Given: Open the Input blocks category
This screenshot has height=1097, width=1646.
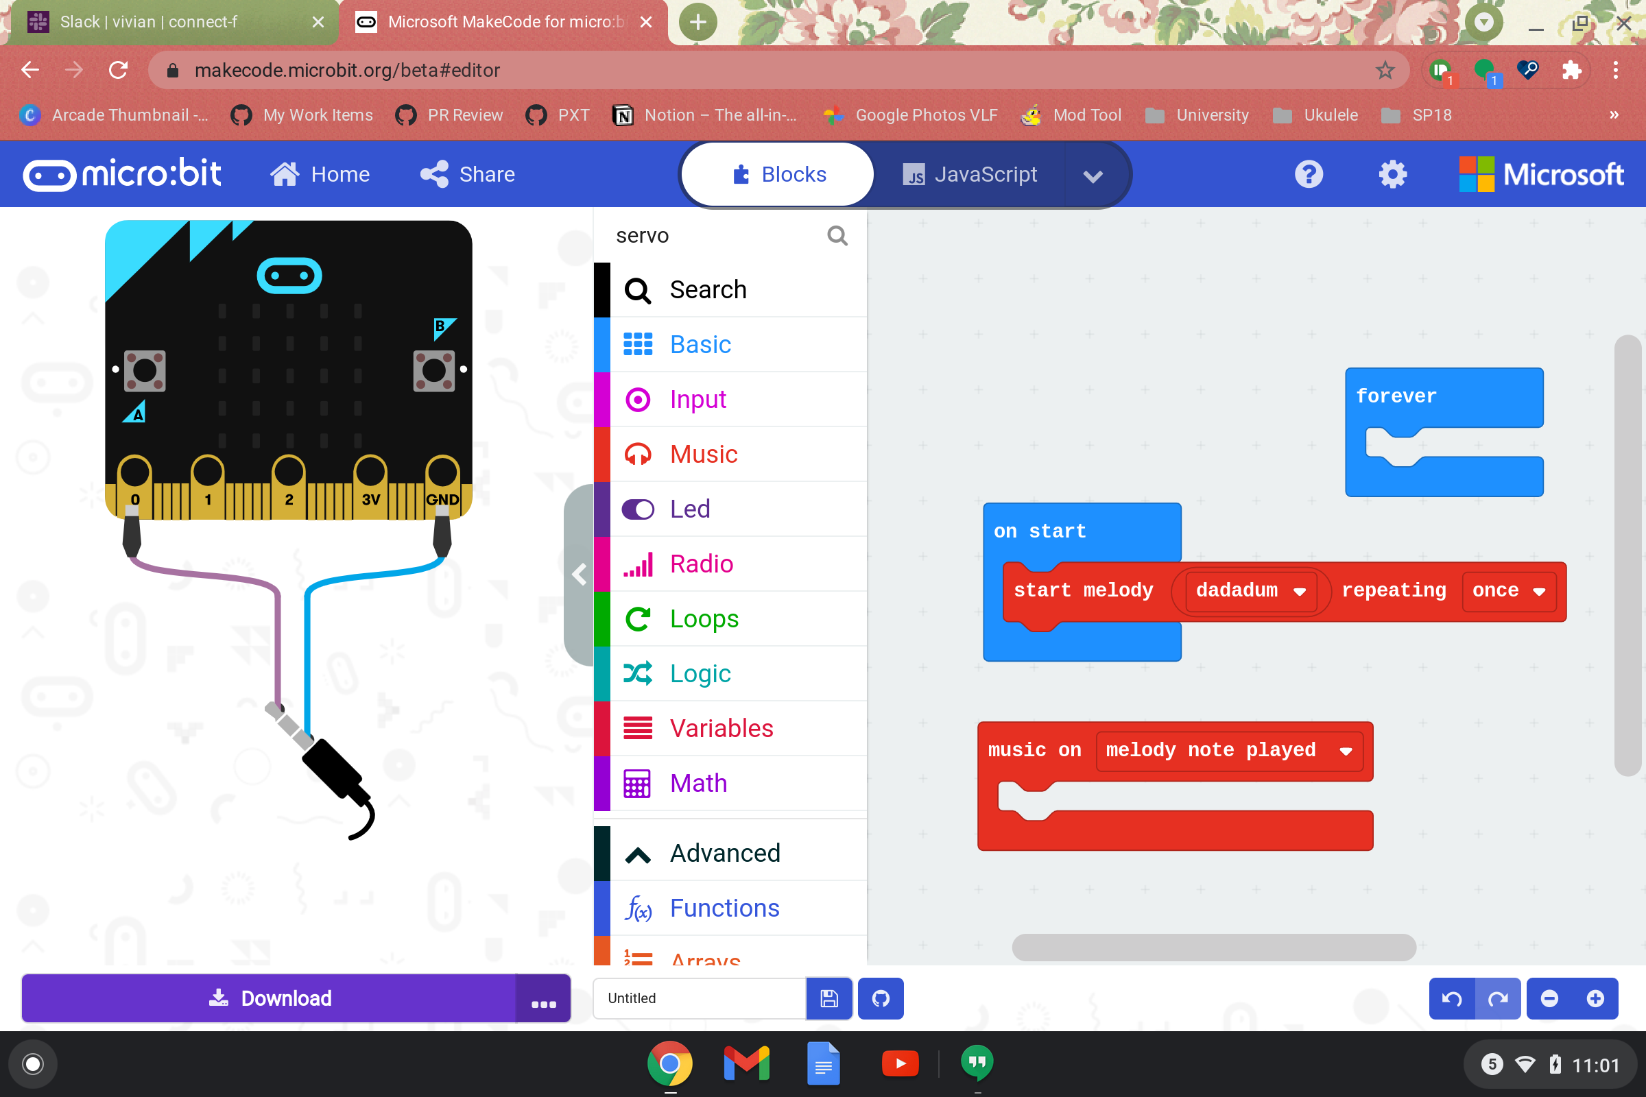Looking at the screenshot, I should pyautogui.click(x=730, y=399).
